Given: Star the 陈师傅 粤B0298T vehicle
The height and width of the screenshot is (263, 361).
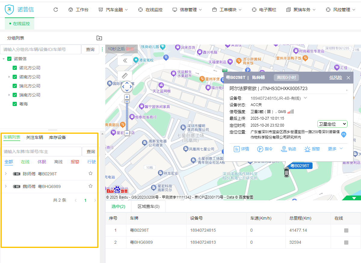Looking at the screenshot, I should pos(91,174).
